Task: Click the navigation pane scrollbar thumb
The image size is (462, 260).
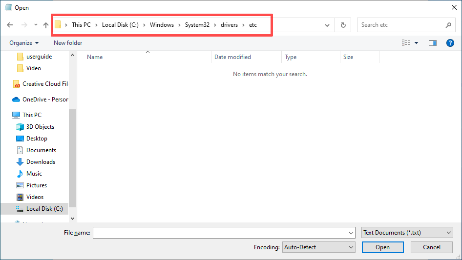Action: pos(72,158)
